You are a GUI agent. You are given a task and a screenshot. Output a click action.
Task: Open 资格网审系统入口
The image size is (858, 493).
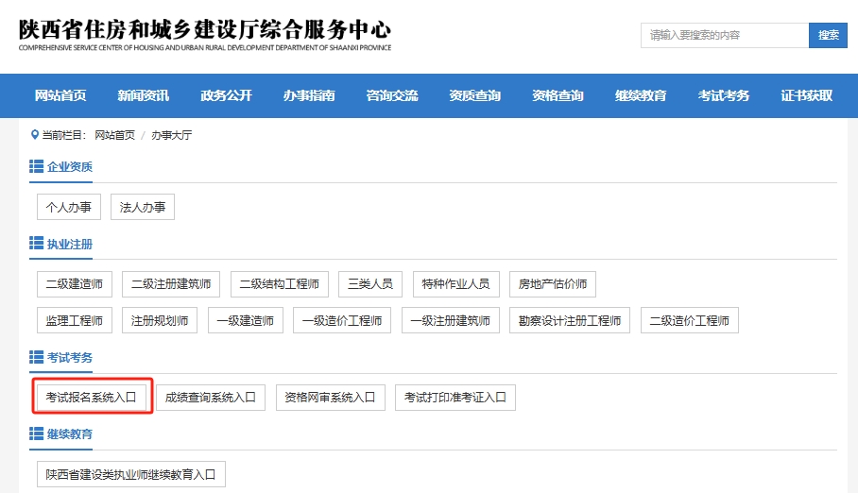(331, 398)
